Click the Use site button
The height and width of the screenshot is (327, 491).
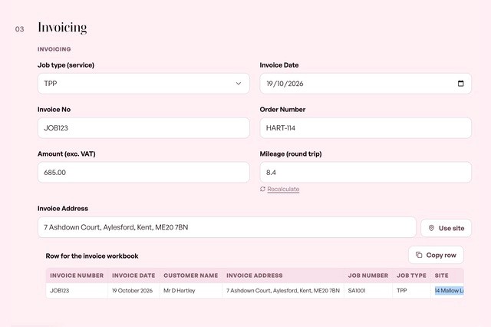(446, 228)
